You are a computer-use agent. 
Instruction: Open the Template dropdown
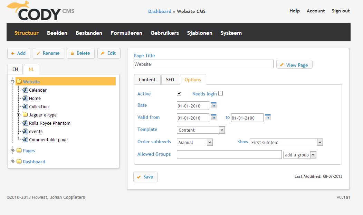tap(201, 130)
